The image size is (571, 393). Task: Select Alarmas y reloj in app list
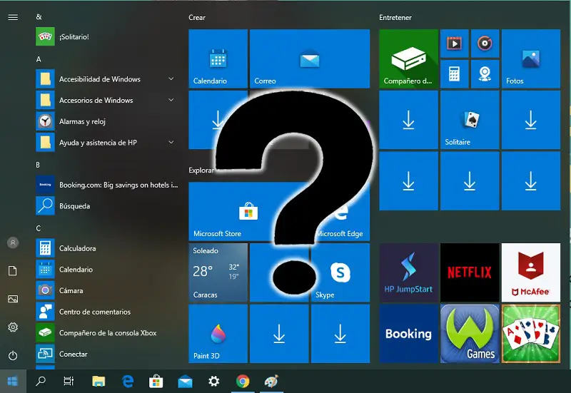pyautogui.click(x=82, y=121)
